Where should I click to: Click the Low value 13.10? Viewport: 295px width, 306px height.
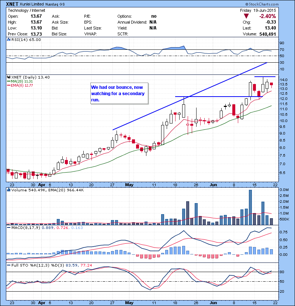[36, 28]
